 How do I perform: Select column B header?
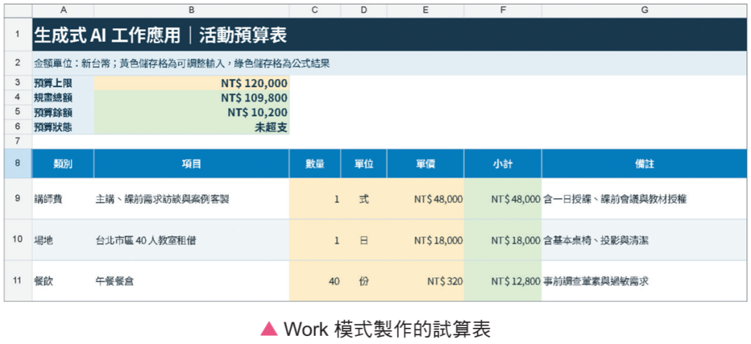[x=191, y=10]
